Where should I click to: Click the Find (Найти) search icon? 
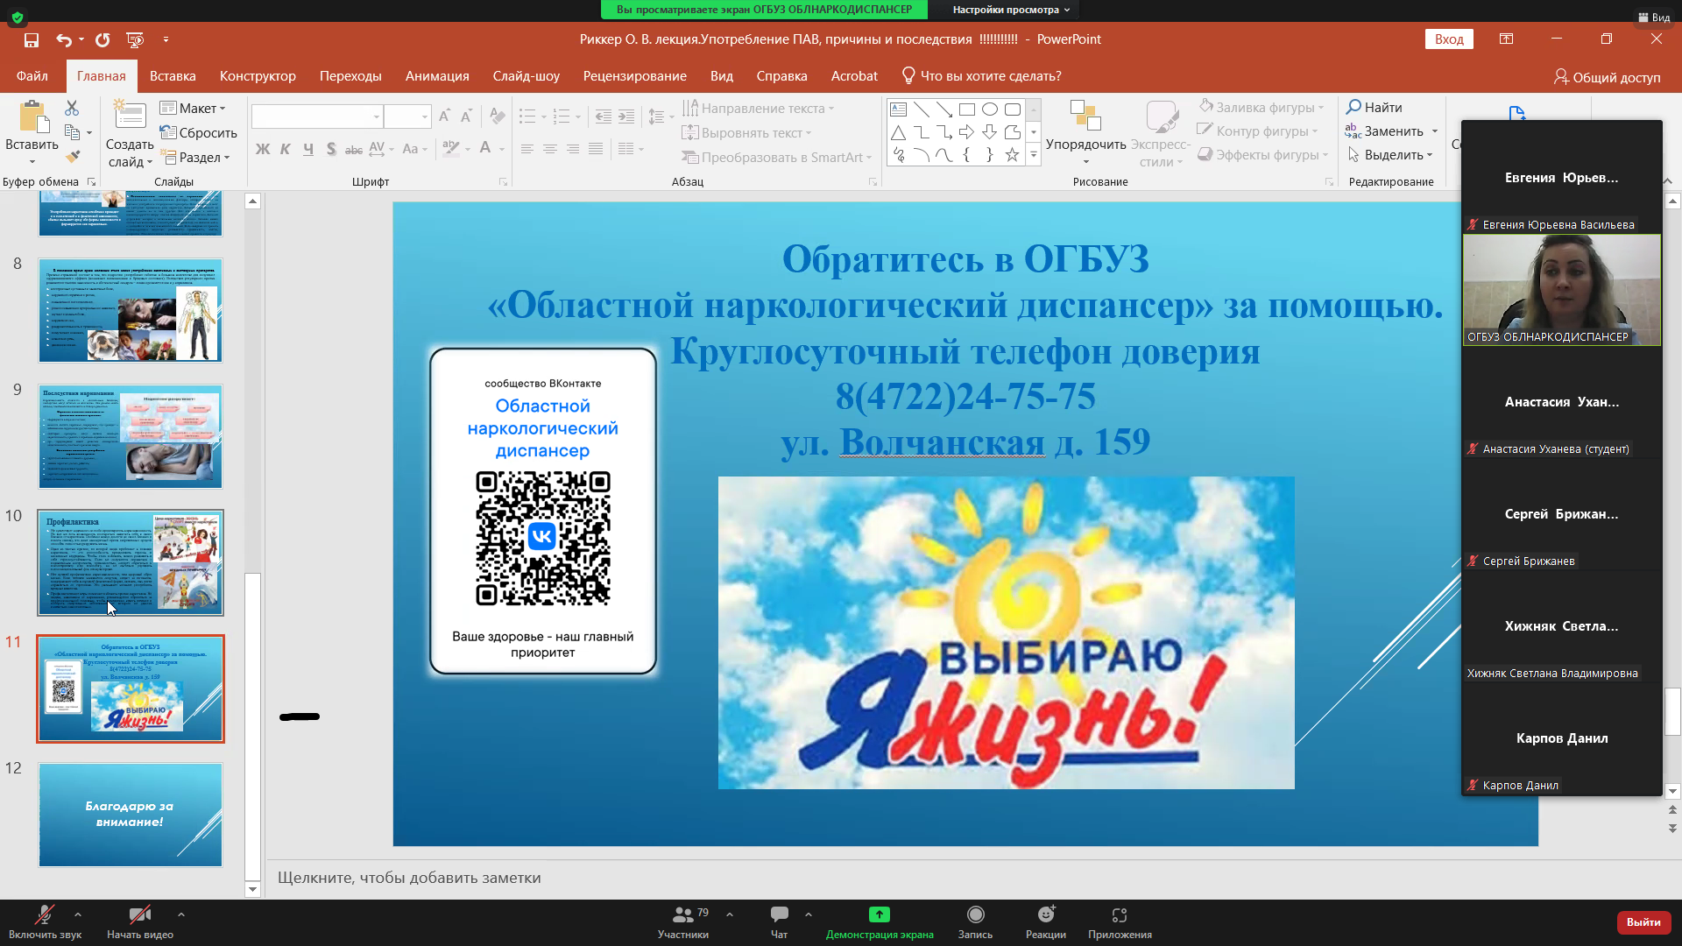point(1375,107)
